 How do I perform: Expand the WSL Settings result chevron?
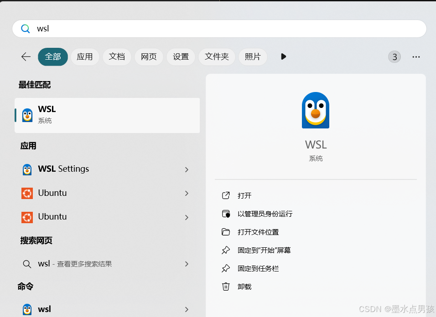coord(187,169)
